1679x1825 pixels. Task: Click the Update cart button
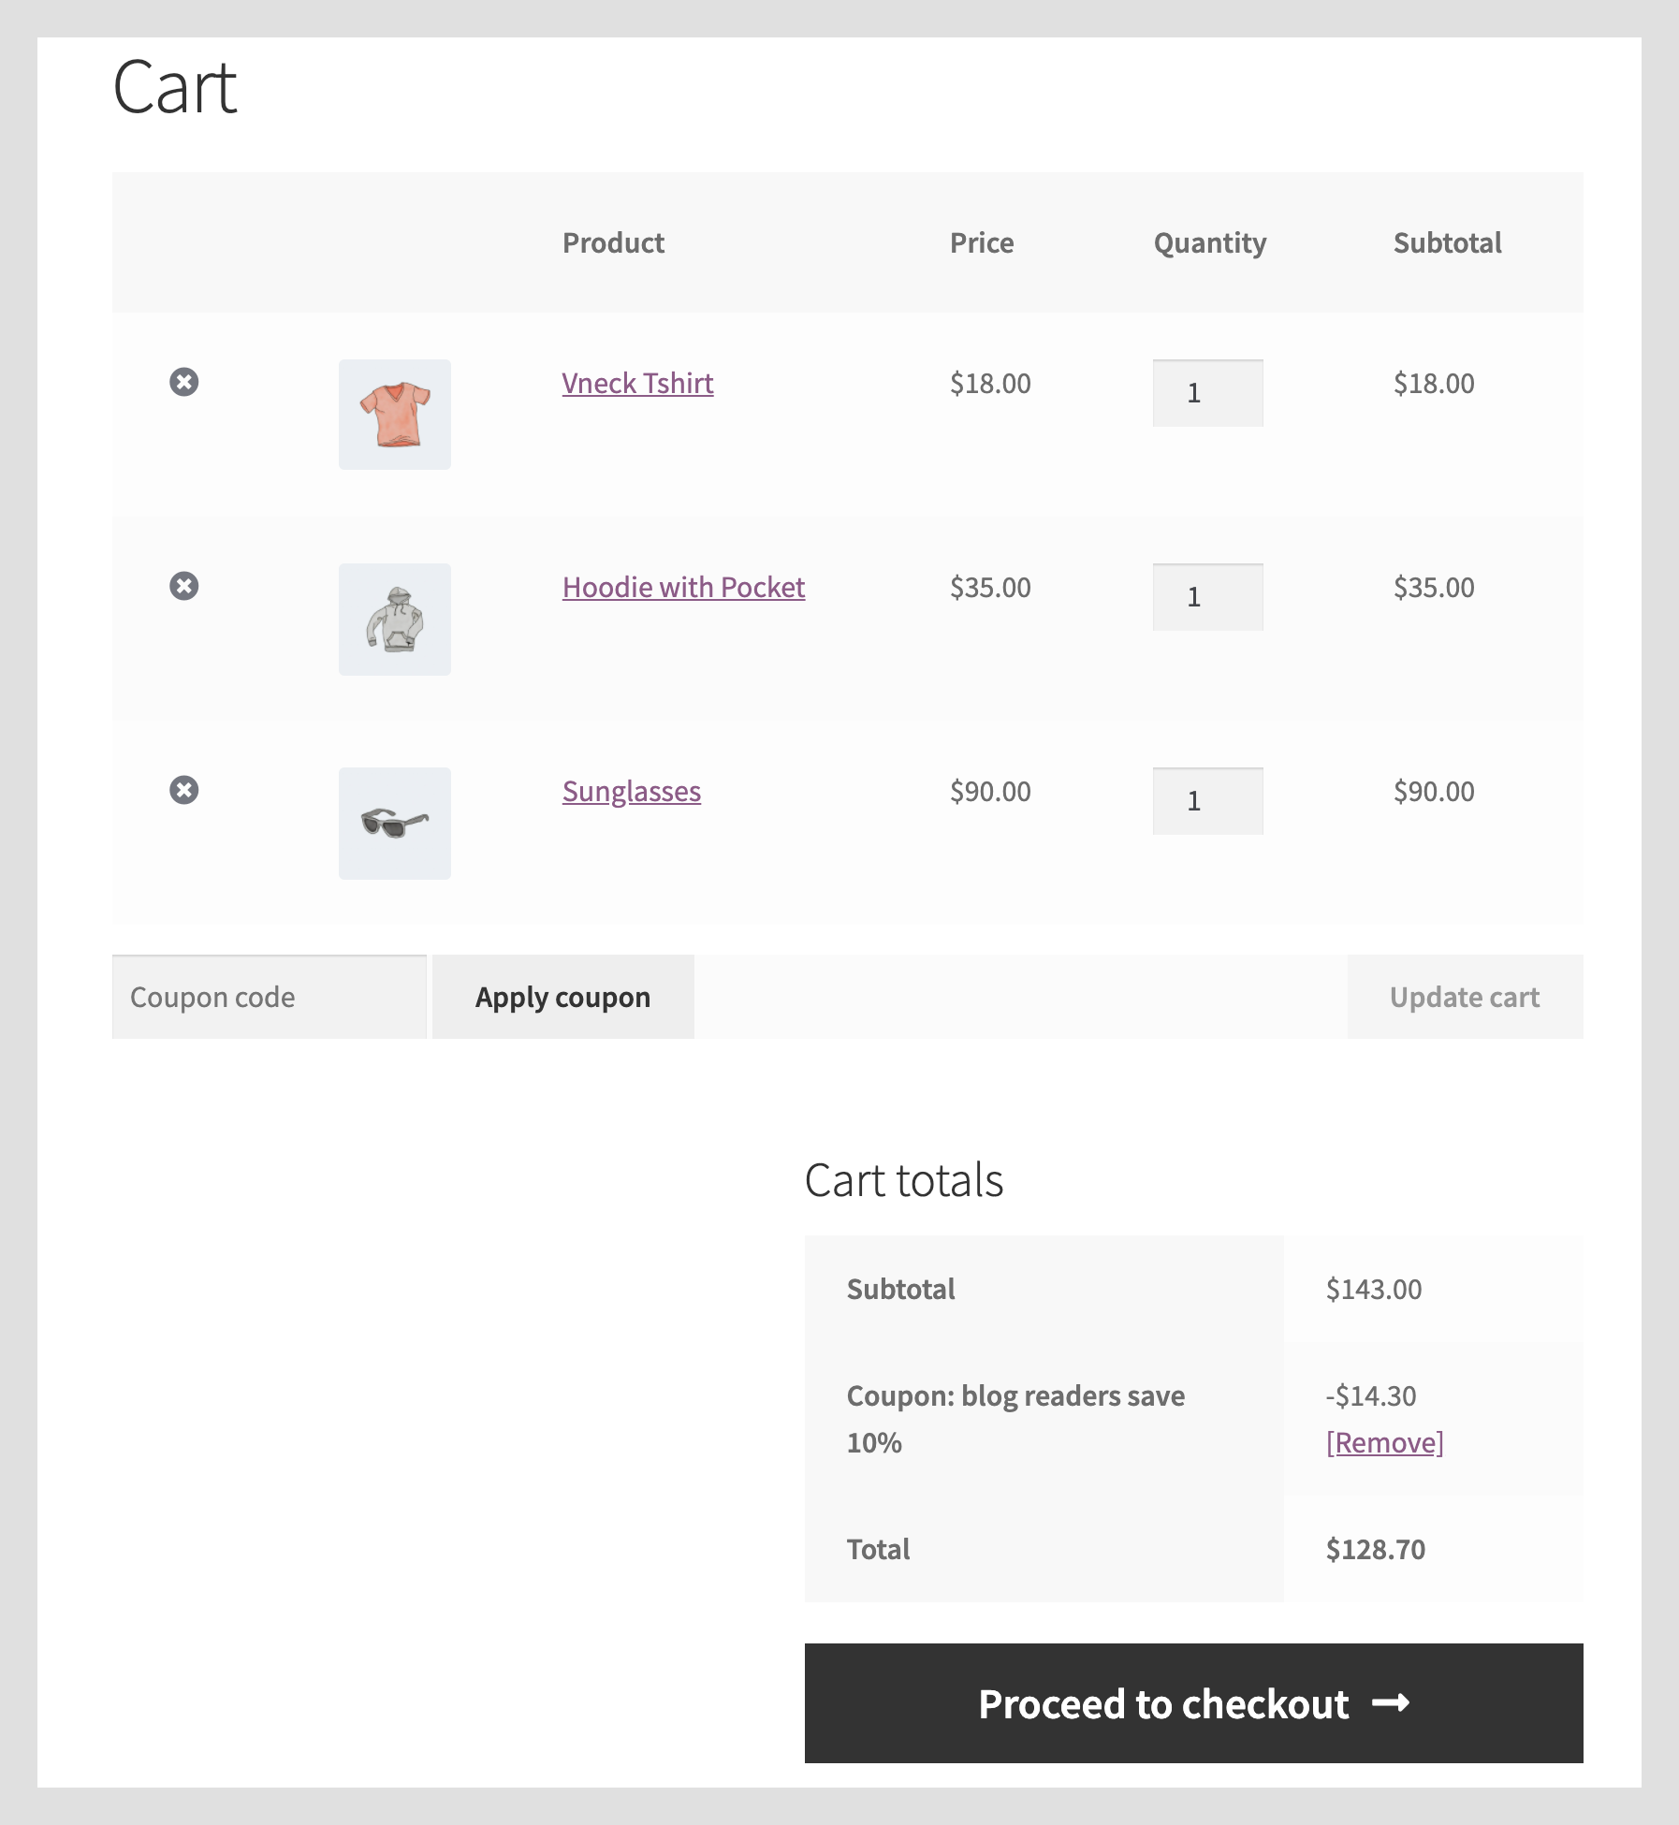1465,997
